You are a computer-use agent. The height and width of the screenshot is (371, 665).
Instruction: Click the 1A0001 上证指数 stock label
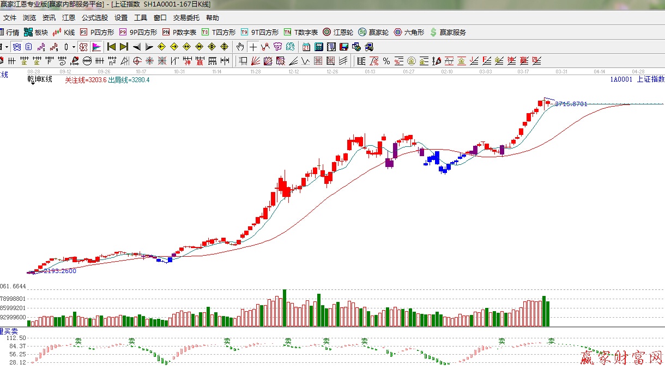point(637,79)
